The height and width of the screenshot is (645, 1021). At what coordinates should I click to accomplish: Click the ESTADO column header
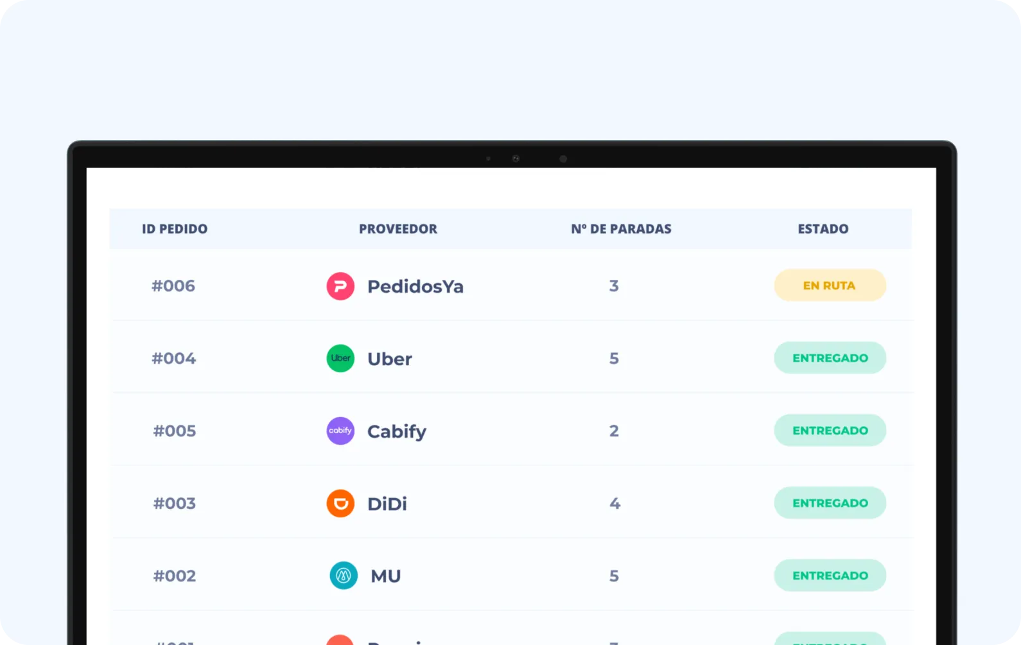coord(823,229)
